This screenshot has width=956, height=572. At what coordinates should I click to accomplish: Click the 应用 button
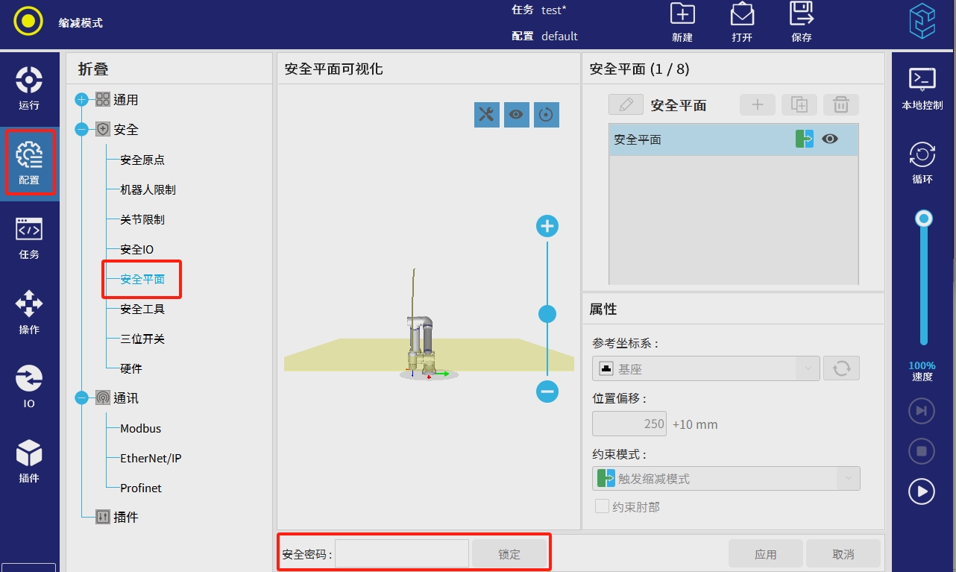coord(765,554)
